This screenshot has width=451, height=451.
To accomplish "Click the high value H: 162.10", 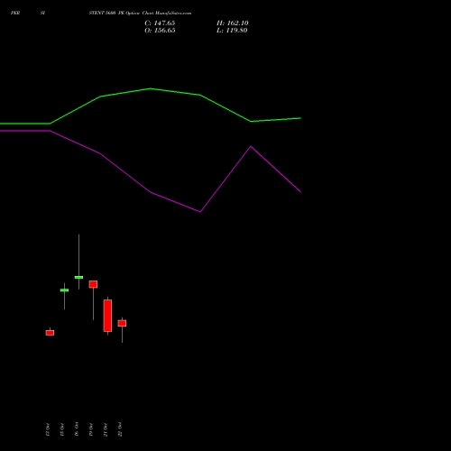I will [232, 23].
